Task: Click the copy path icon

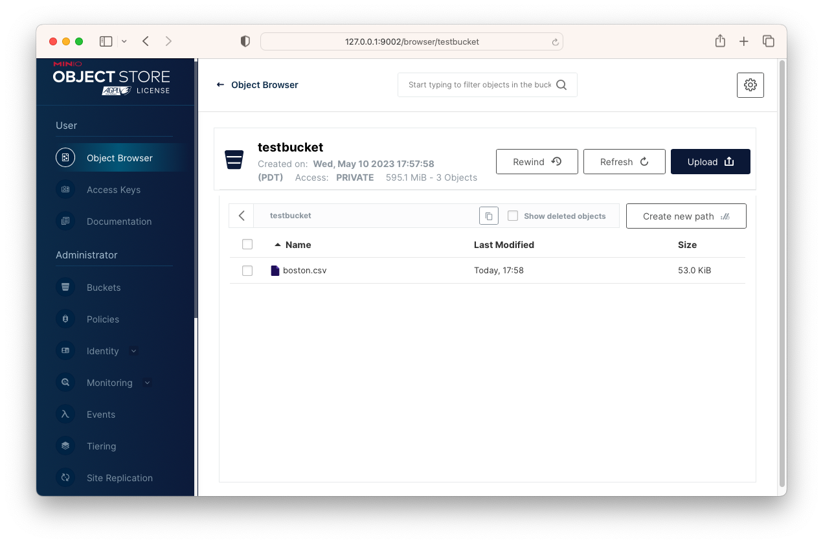Action: pos(489,216)
